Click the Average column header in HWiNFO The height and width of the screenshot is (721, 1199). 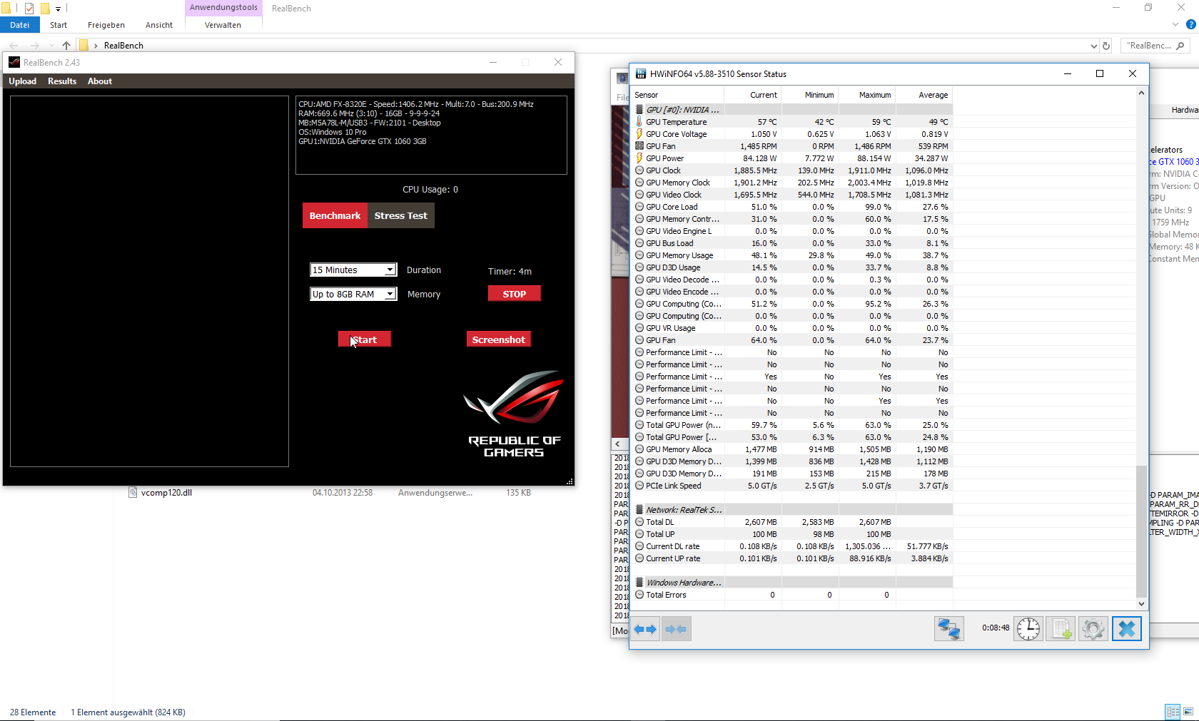click(924, 95)
